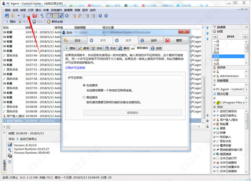Viewport: 251px width, 181px height.
Task: Switch to the 開始 tab in the dialog
Action: [x=70, y=48]
